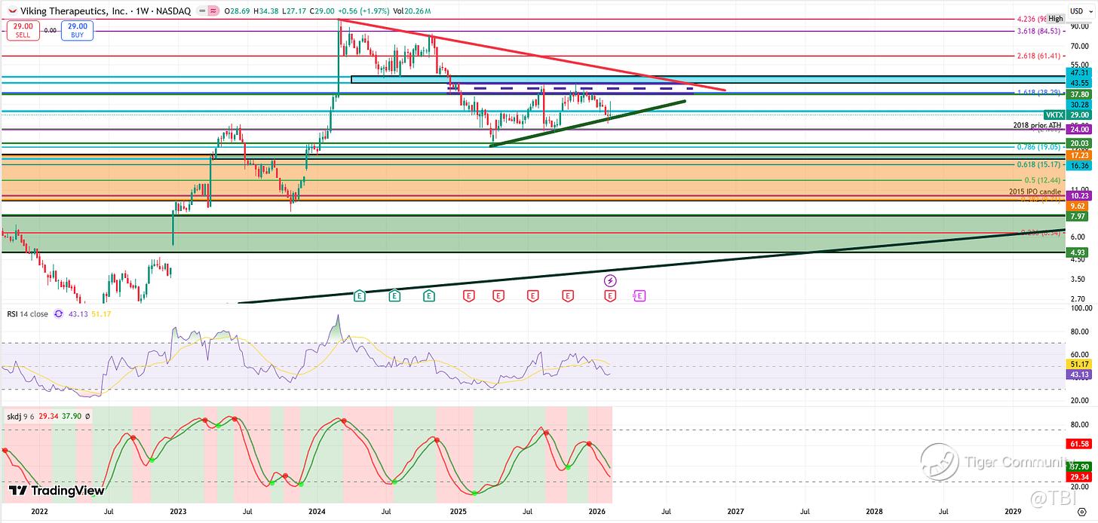This screenshot has width=1098, height=523.
Task: Click the 20.03 green price label
Action: coord(1078,143)
